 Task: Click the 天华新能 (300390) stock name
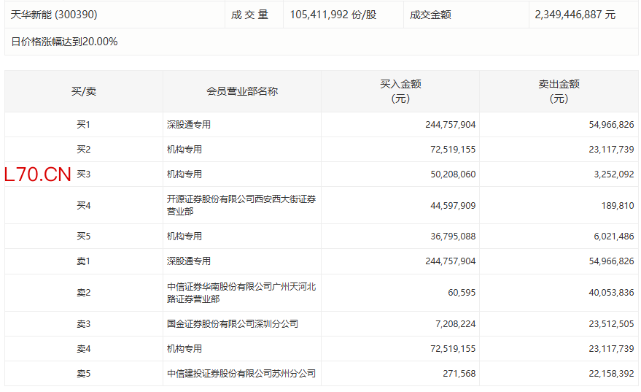coord(54,15)
